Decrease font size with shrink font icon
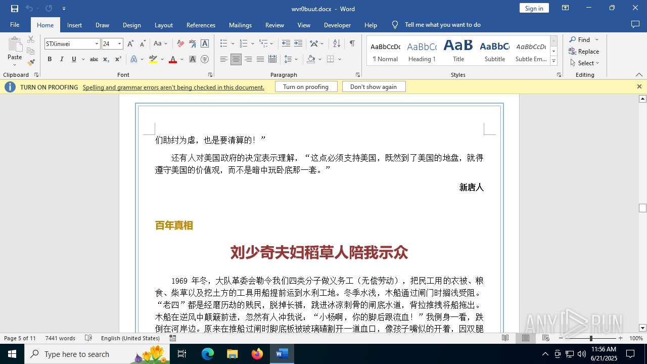 pyautogui.click(x=143, y=44)
